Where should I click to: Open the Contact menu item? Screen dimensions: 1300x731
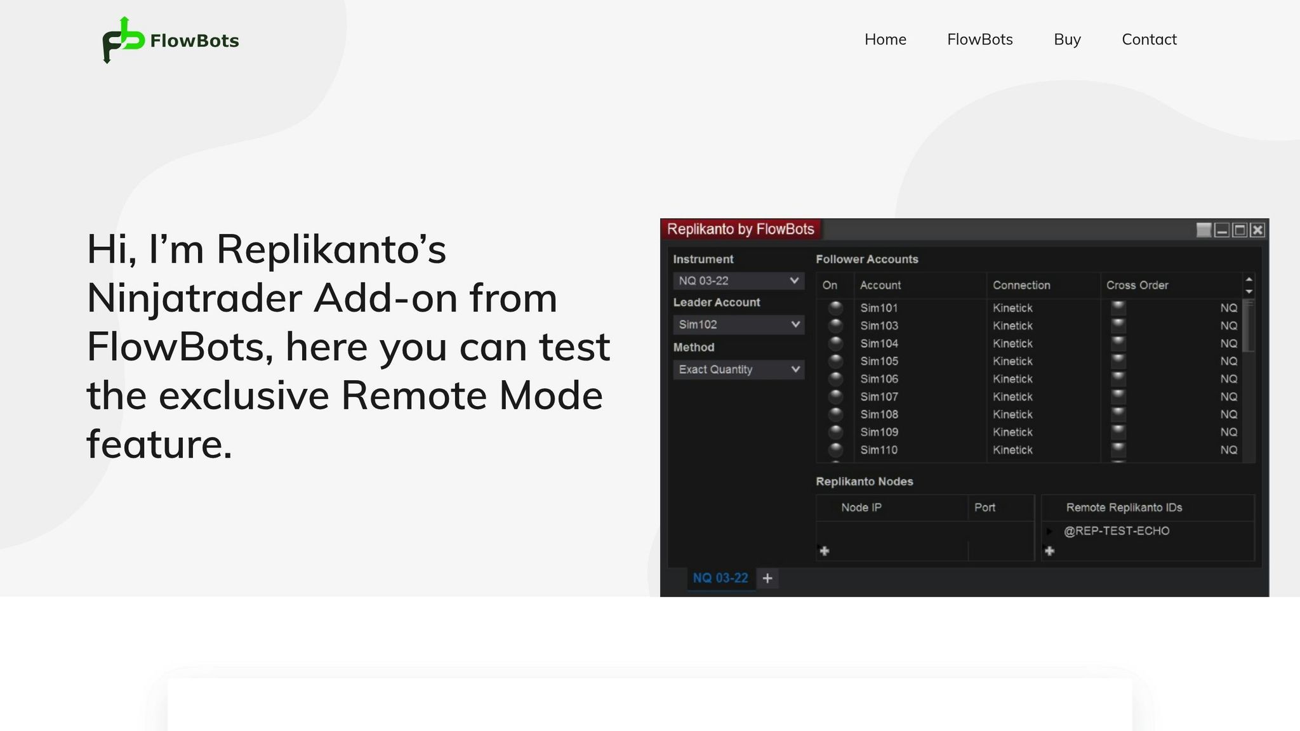coord(1149,39)
